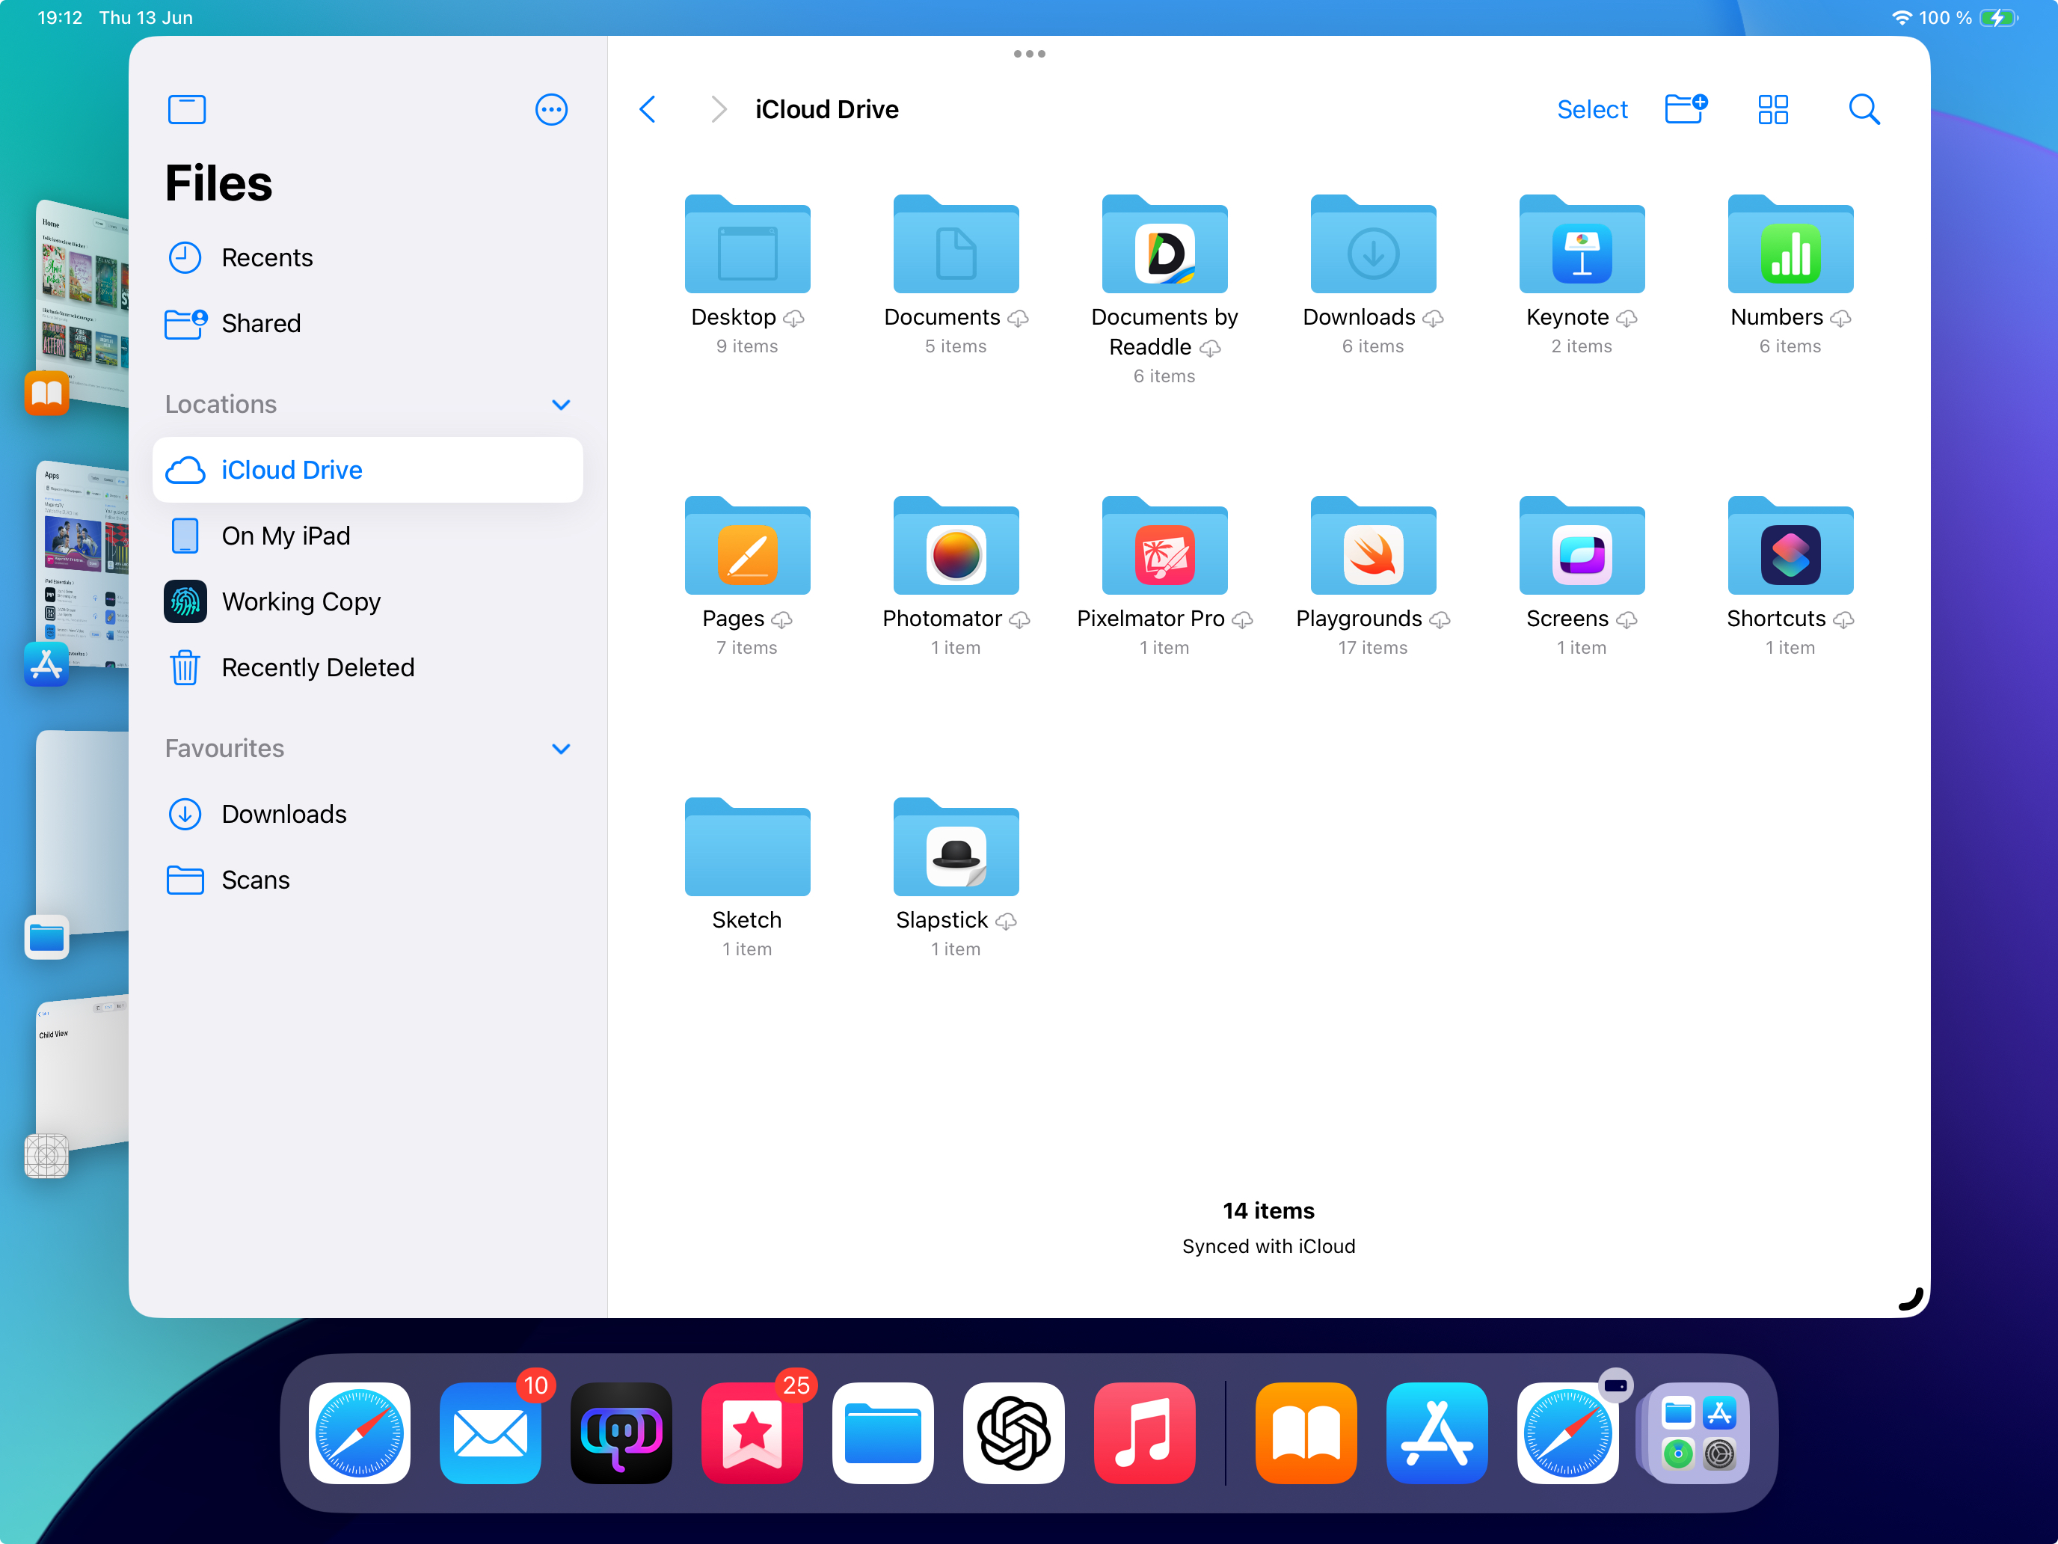Open the Working Copy location
This screenshot has height=1544, width=2058.
click(x=300, y=601)
